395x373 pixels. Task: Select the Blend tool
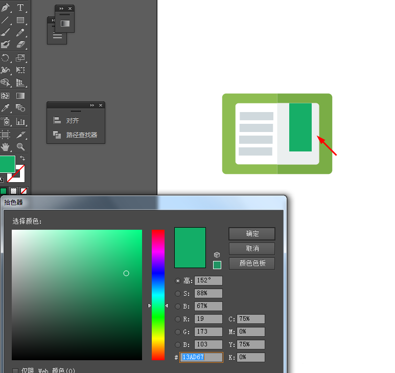point(20,108)
